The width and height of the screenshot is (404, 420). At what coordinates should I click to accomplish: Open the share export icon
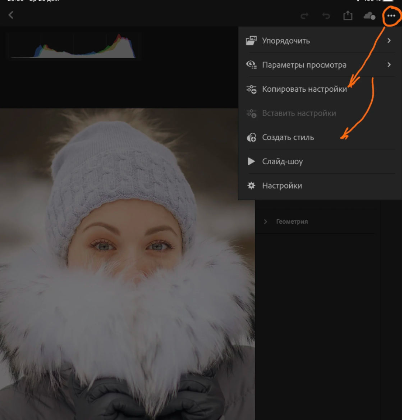pyautogui.click(x=348, y=15)
